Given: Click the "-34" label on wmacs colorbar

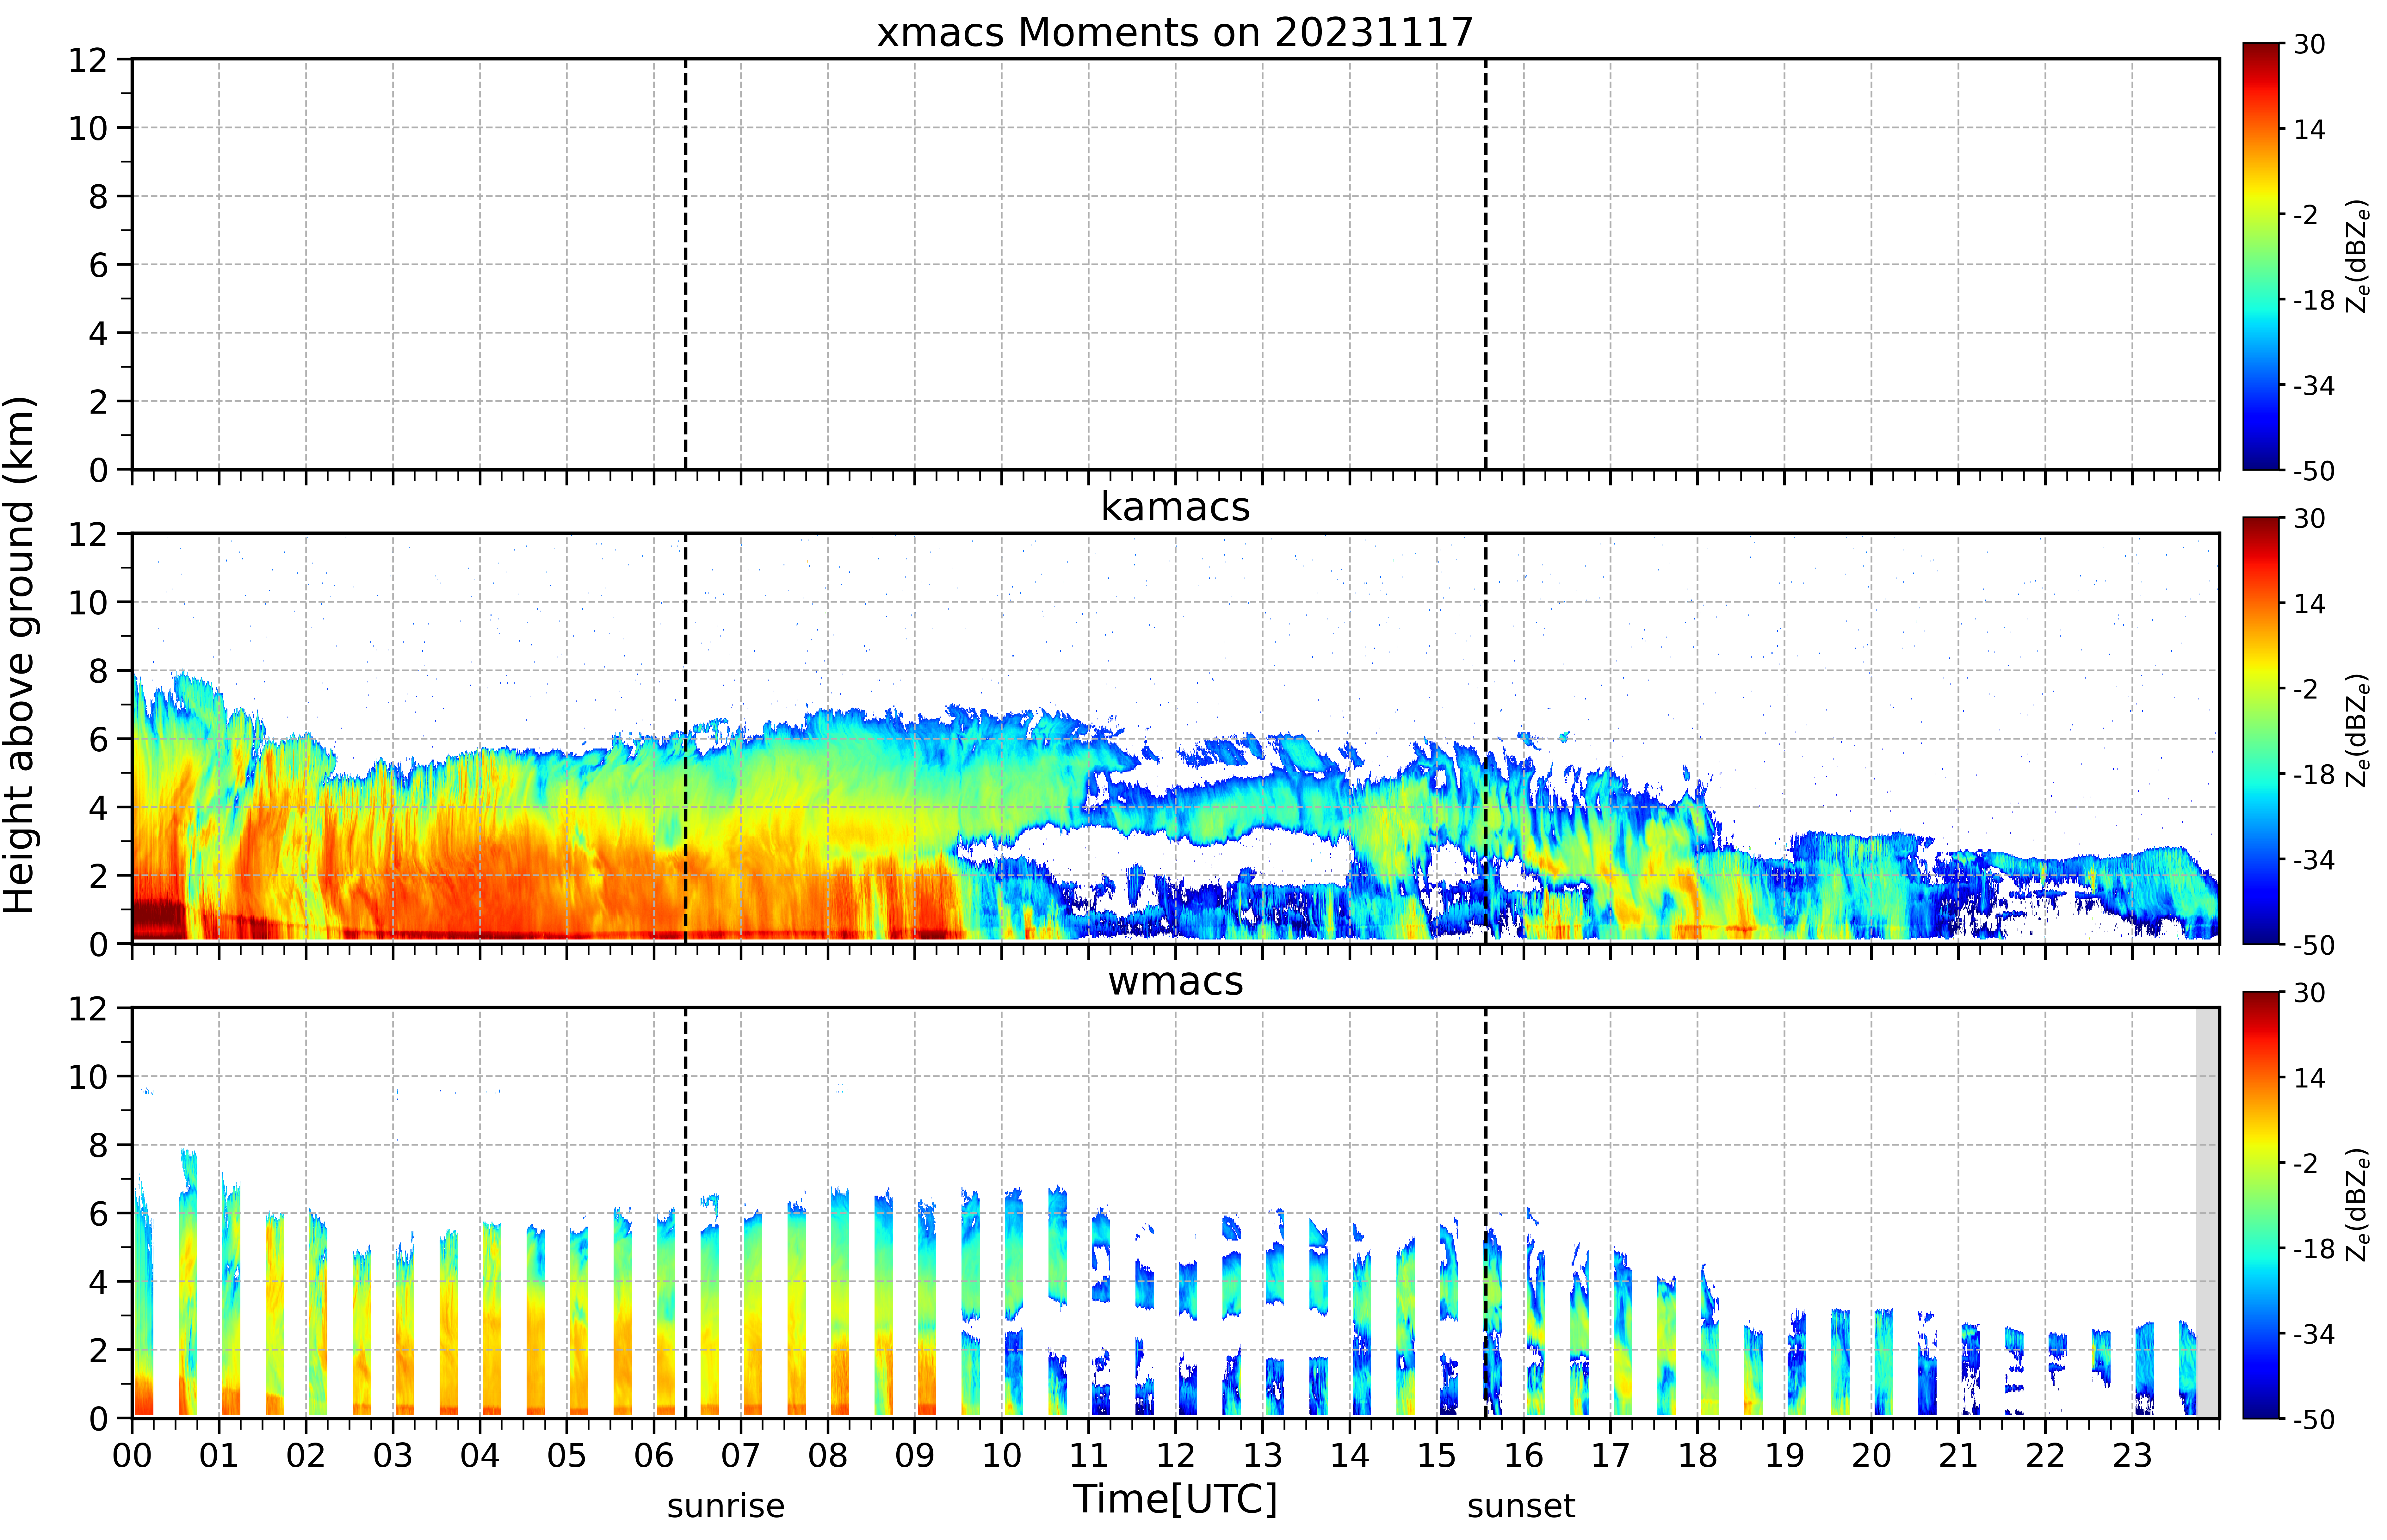Looking at the screenshot, I should click(x=2314, y=1334).
